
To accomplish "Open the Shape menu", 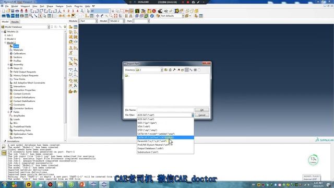I will click(x=50, y=6).
